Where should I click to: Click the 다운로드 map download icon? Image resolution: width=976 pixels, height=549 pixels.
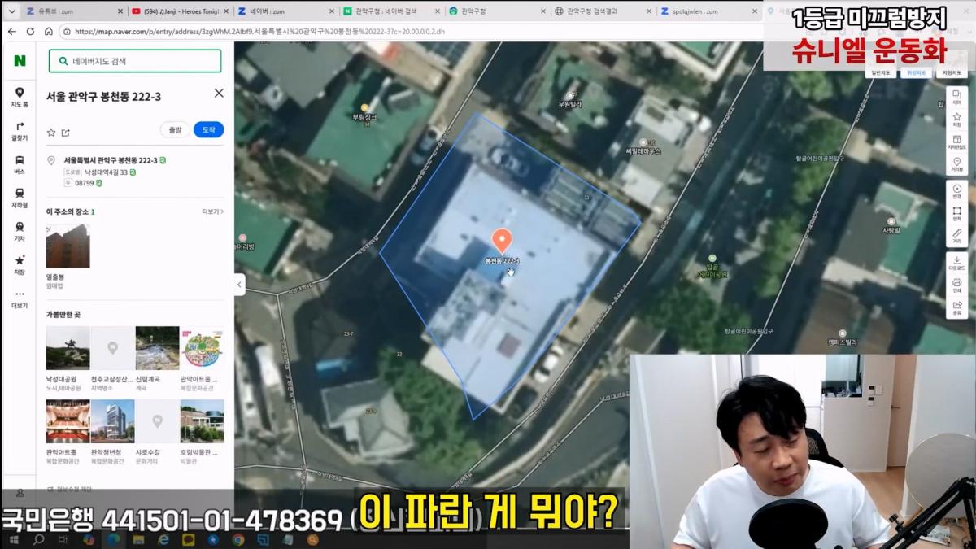pos(956,263)
